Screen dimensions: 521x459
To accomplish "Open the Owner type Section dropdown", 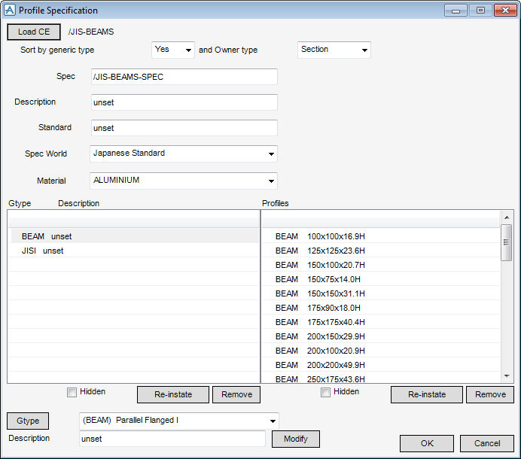I will [x=334, y=50].
